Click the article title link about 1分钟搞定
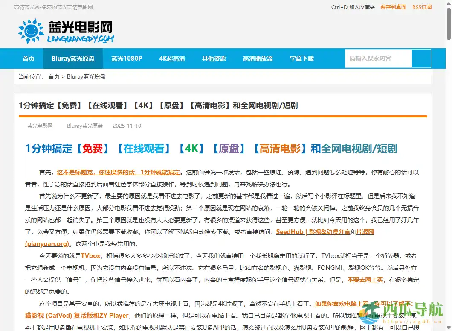The image size is (452, 331). (x=158, y=105)
